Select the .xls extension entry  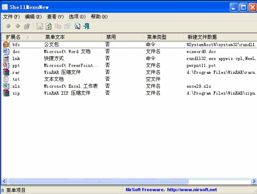coord(15,86)
